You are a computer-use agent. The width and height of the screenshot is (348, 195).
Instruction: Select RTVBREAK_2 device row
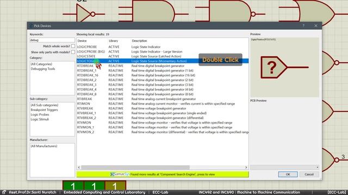click(163, 118)
